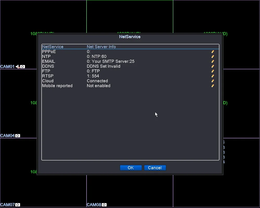Edit the PPPoE service settings pencil
260x208 pixels.
tap(213, 52)
